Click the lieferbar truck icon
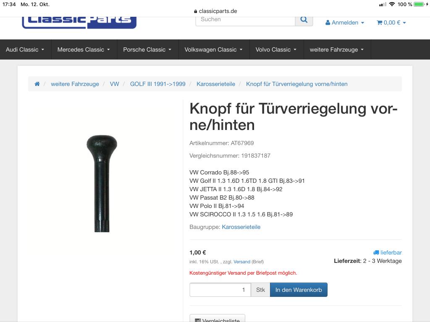430x322 pixels. click(376, 252)
